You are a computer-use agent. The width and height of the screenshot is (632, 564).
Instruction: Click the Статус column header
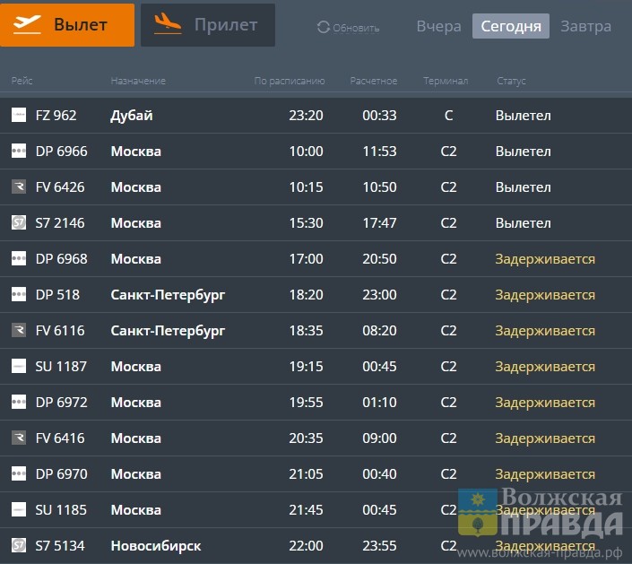(511, 82)
